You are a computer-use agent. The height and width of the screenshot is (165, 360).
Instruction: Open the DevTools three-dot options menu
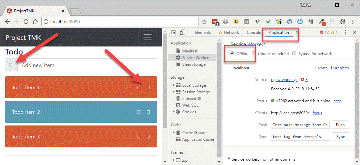[345, 33]
